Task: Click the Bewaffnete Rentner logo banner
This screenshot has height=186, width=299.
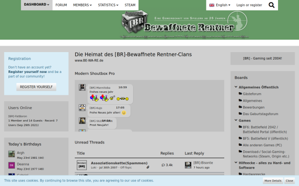Action: pyautogui.click(x=184, y=24)
